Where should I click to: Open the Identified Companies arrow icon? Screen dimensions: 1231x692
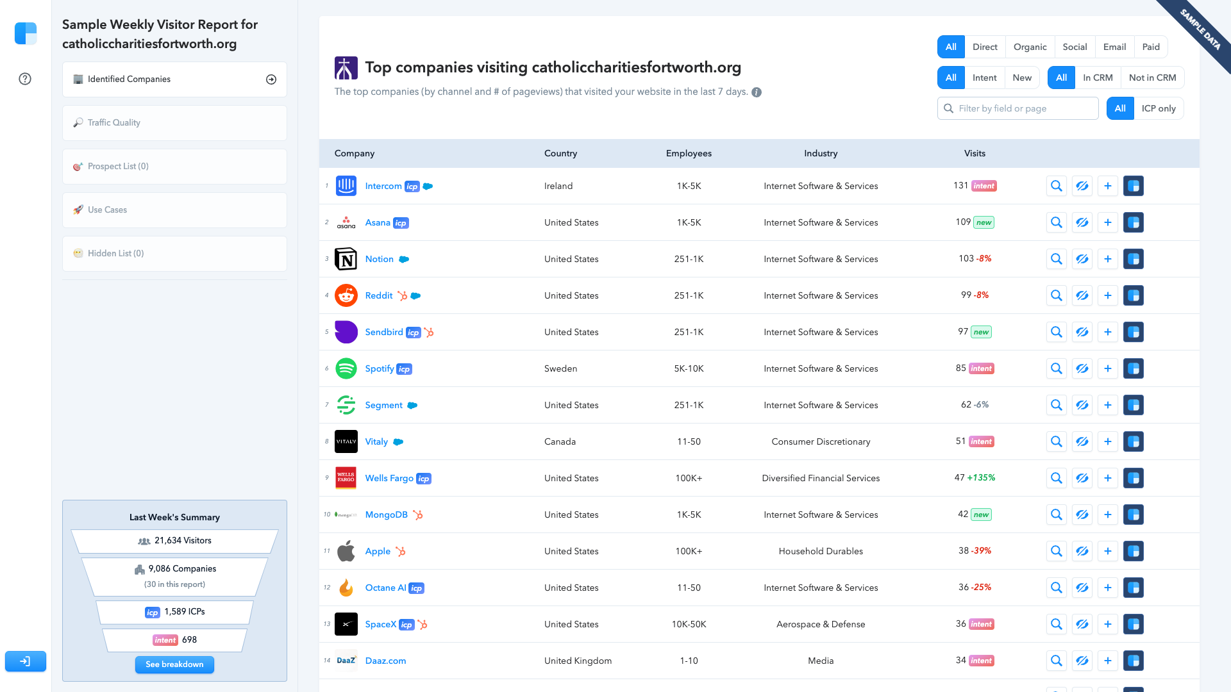271,79
